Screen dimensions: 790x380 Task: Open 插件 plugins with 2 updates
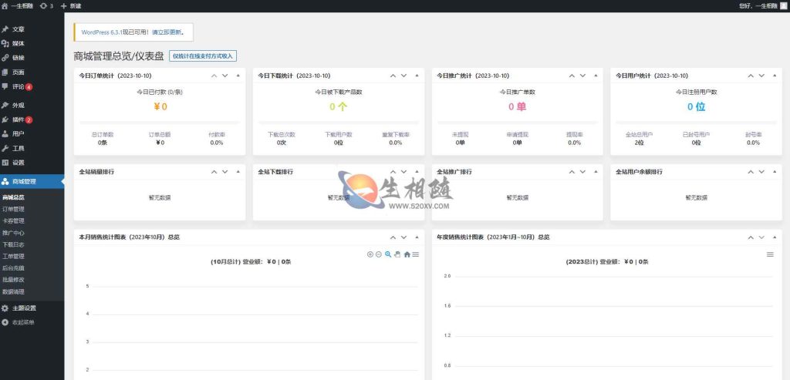32,119
